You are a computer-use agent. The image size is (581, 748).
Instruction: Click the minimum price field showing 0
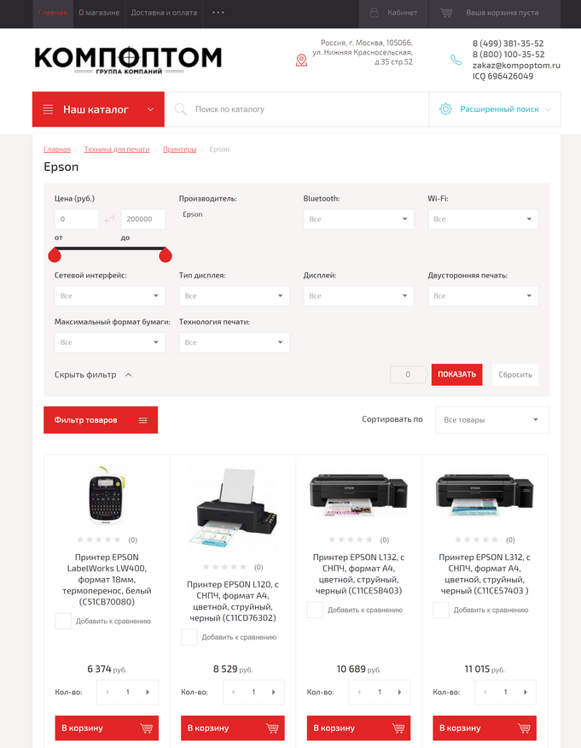pos(77,219)
